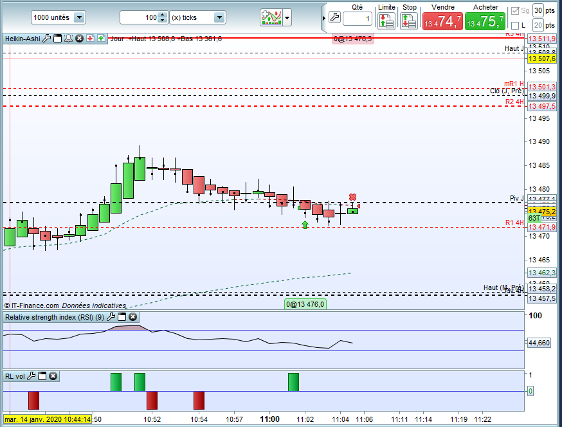Click the Vendre sell price button
Screen dimensions: 562x427
coord(442,21)
